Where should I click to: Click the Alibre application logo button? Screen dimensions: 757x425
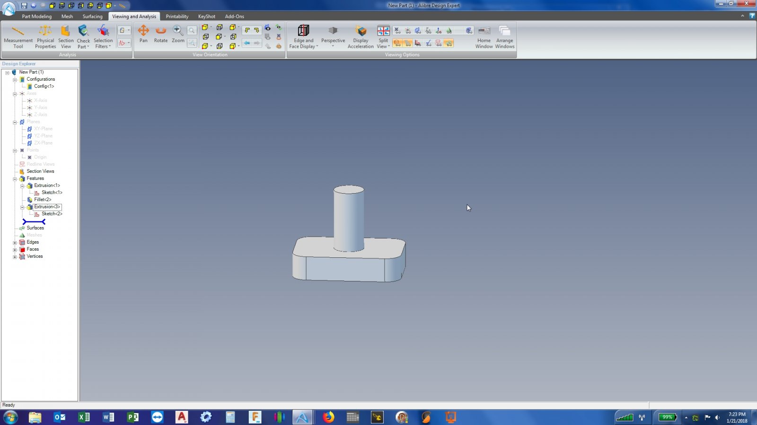[9, 8]
